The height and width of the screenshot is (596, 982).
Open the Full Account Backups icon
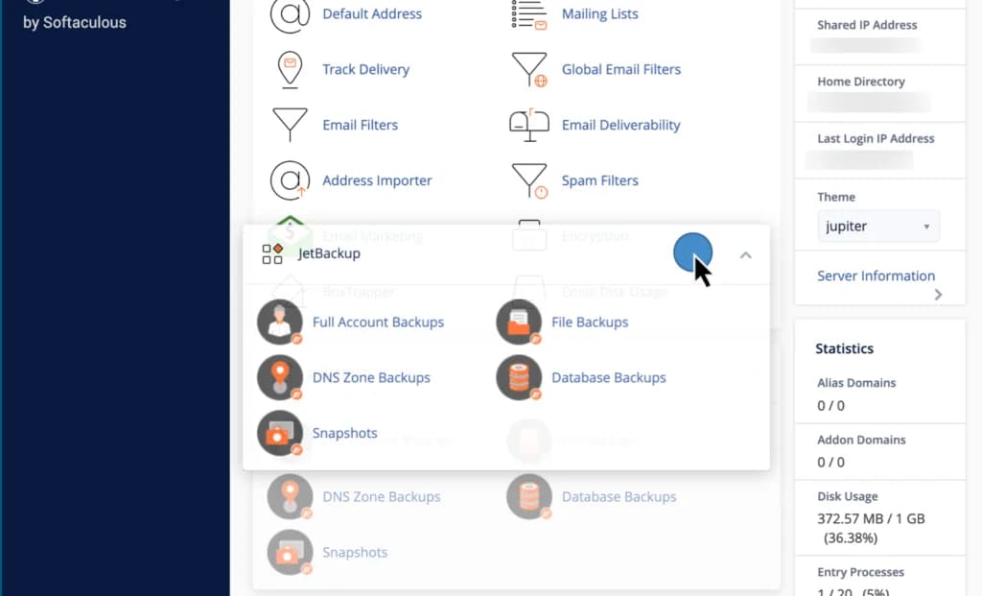point(279,322)
